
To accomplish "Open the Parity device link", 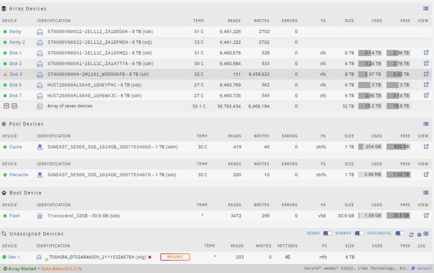I will point(15,32).
